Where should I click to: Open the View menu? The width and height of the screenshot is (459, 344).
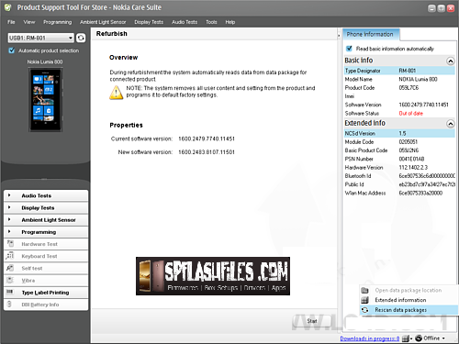pos(29,22)
